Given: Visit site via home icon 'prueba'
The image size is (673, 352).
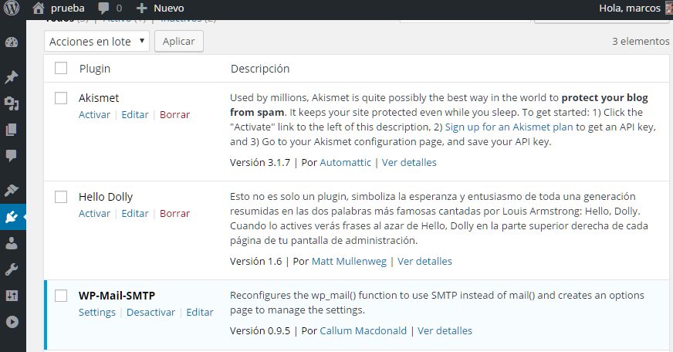Looking at the screenshot, I should (x=39, y=8).
